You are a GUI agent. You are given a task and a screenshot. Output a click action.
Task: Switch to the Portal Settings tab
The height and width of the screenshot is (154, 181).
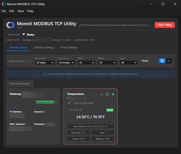(69, 47)
